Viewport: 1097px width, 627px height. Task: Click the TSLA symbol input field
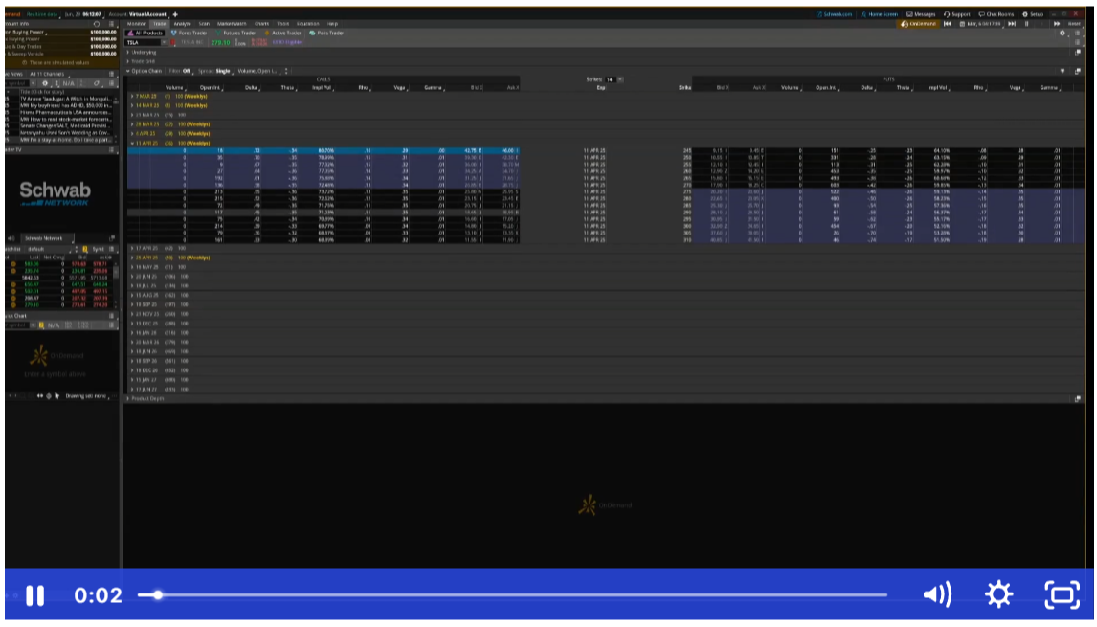pos(143,43)
